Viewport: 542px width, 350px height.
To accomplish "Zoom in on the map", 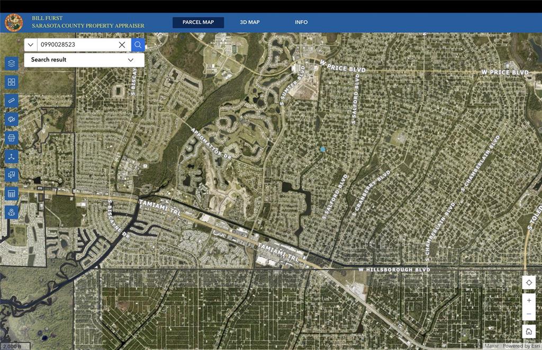I will point(529,301).
